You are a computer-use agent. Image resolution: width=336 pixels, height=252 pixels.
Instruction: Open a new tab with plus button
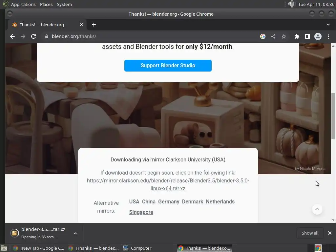94,25
